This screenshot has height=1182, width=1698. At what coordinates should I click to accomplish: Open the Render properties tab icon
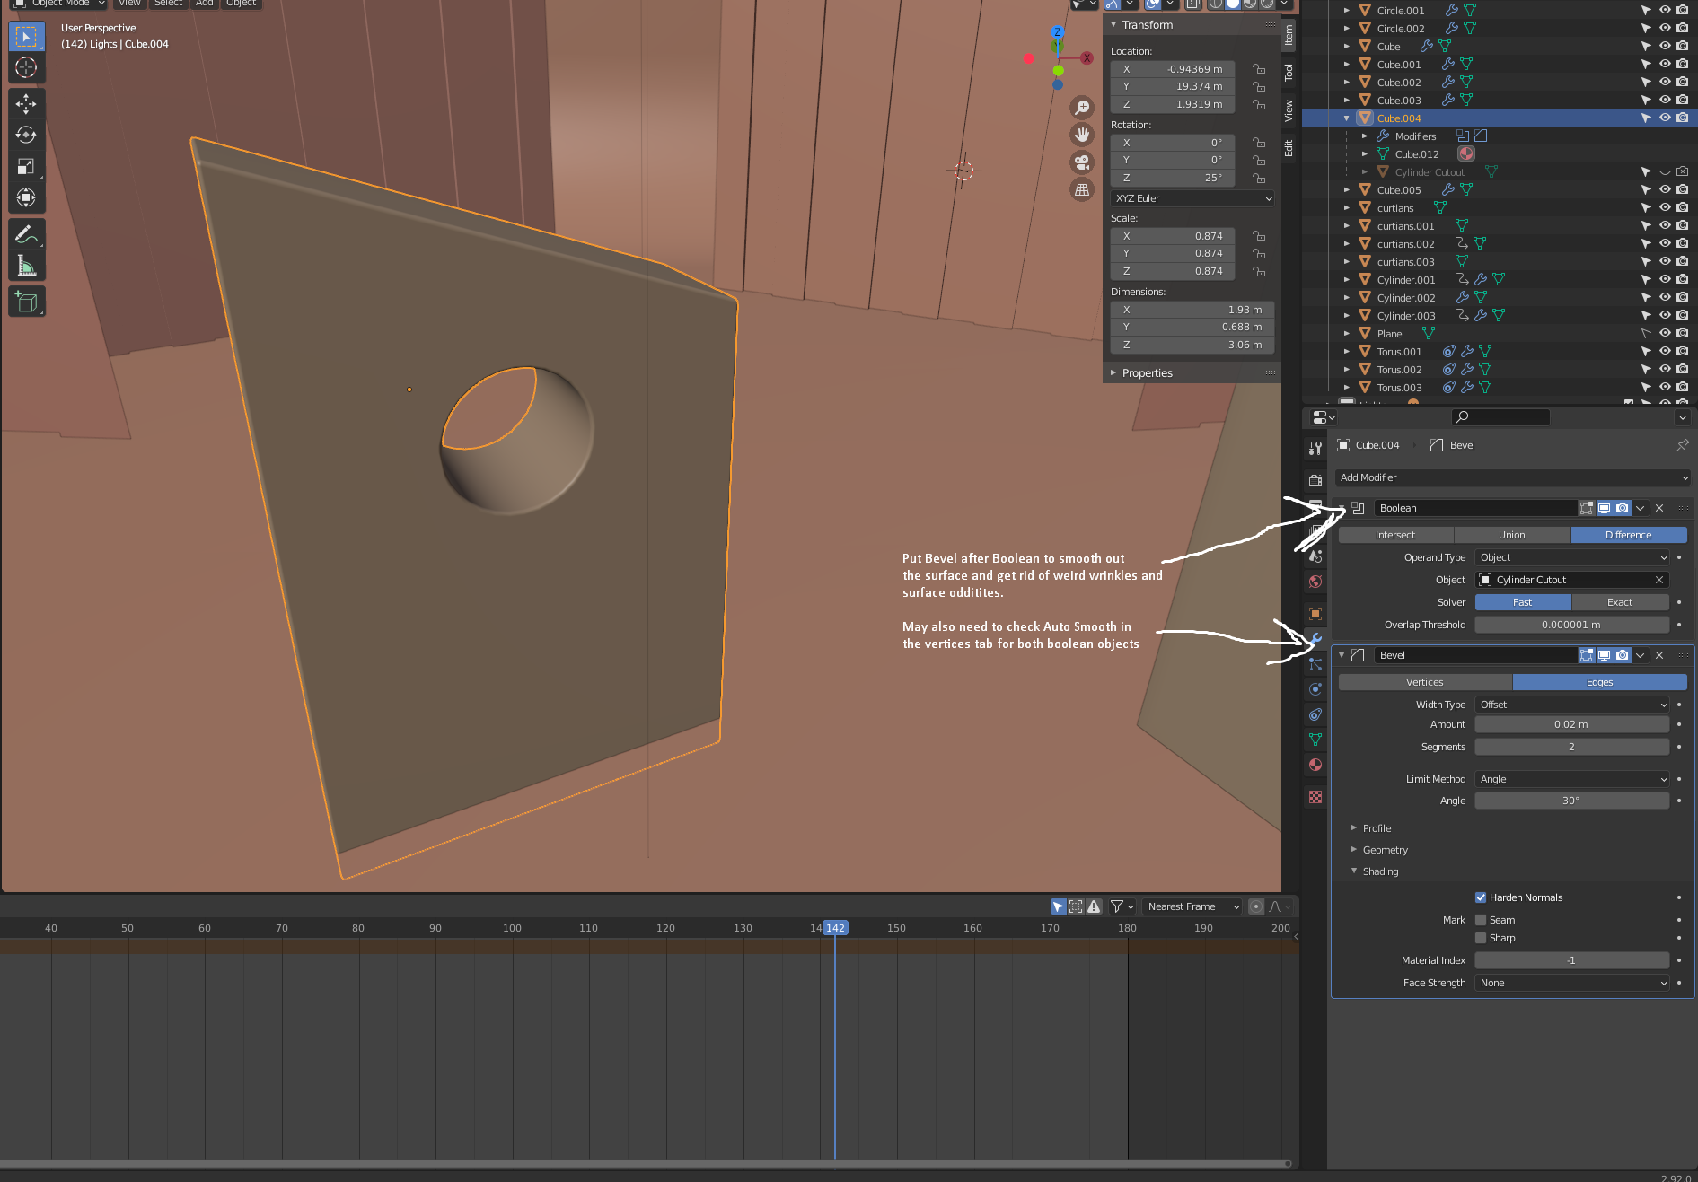coord(1315,481)
